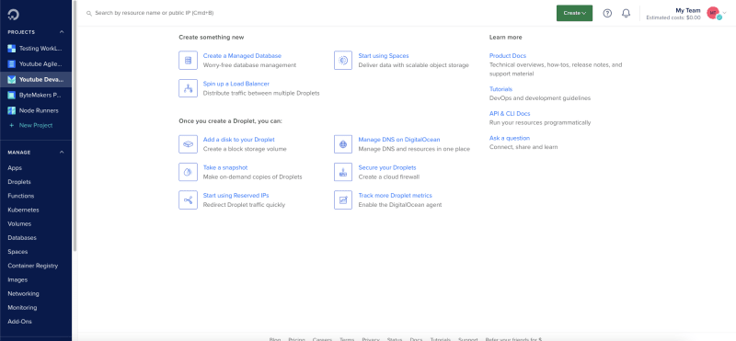Click the Youtube Deva... project icon

click(x=12, y=79)
